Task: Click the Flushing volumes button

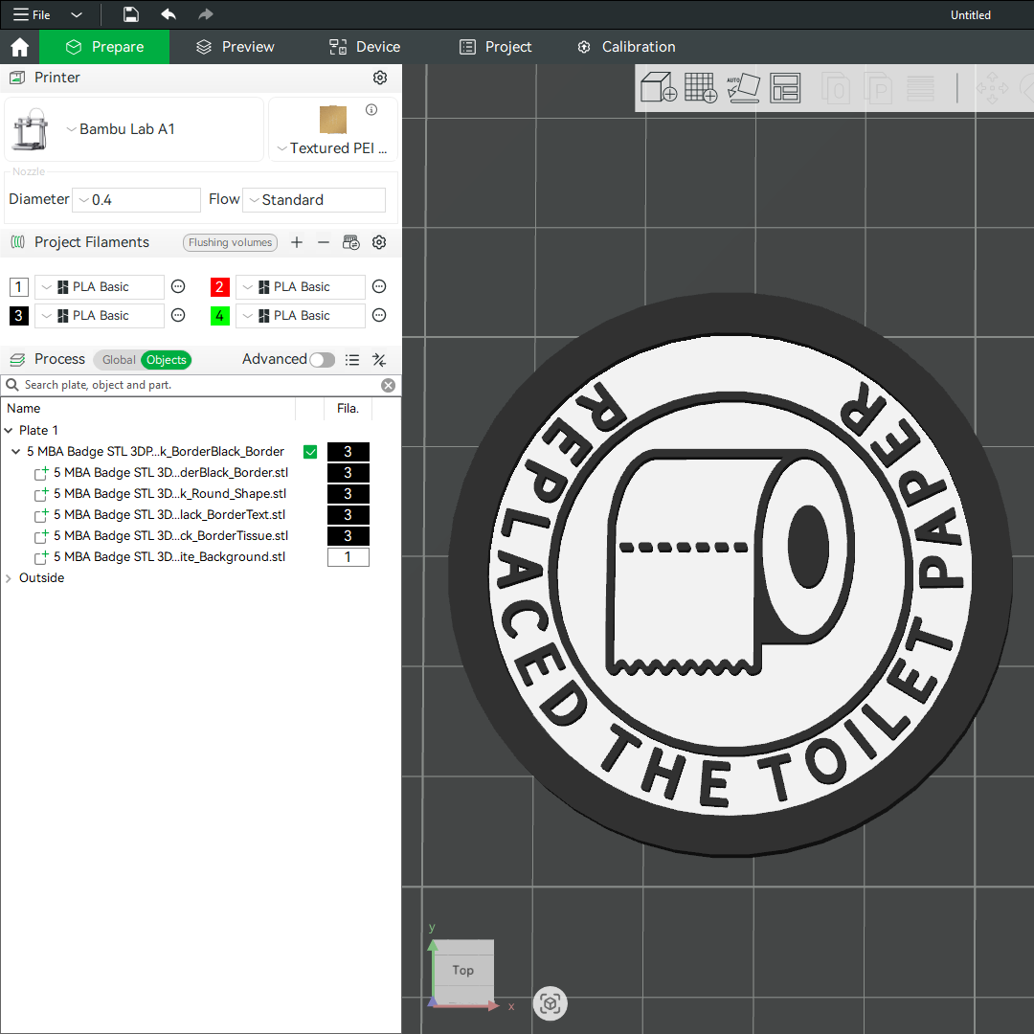Action: (x=230, y=242)
